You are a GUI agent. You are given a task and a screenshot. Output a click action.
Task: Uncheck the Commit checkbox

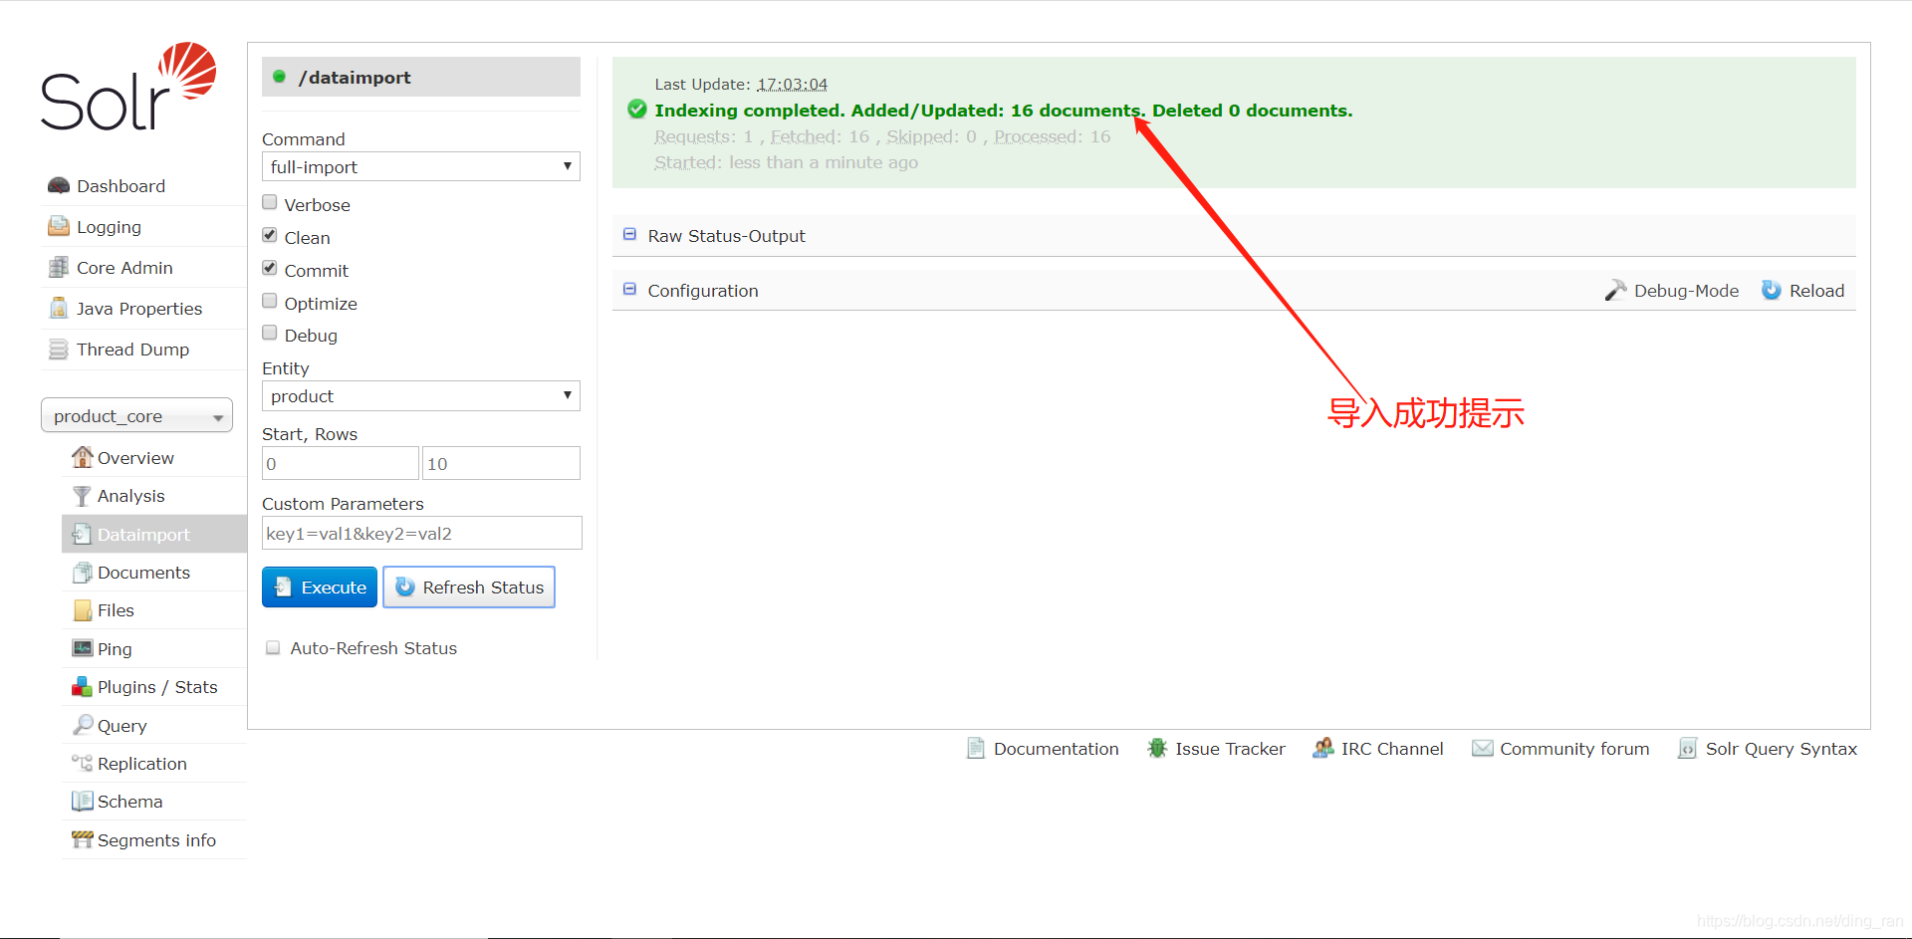(x=270, y=268)
